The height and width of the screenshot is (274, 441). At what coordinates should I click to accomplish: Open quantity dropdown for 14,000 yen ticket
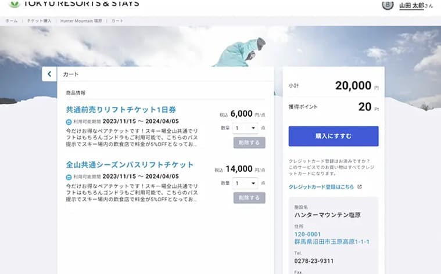pos(245,183)
